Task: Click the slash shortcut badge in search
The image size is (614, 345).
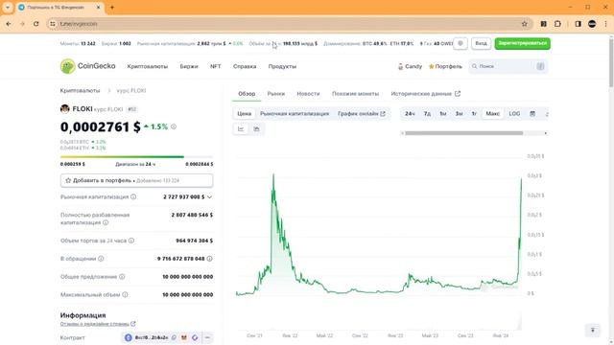Action: (540, 66)
